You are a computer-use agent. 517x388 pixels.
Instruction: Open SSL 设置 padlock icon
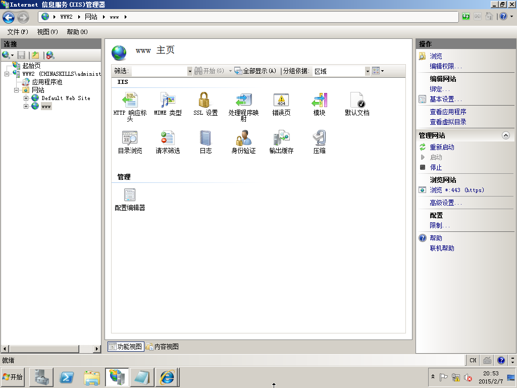204,100
